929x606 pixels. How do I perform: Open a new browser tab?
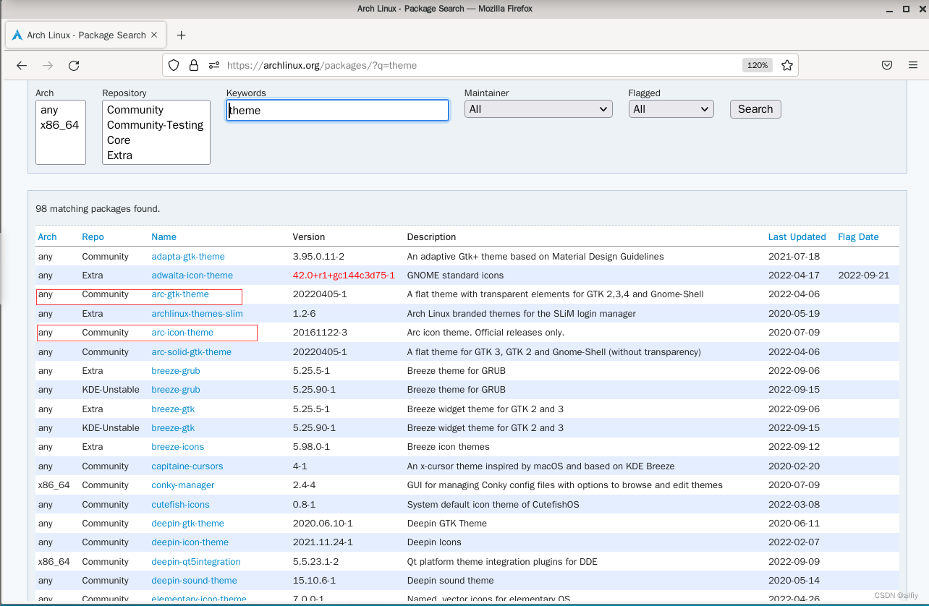pyautogui.click(x=181, y=35)
